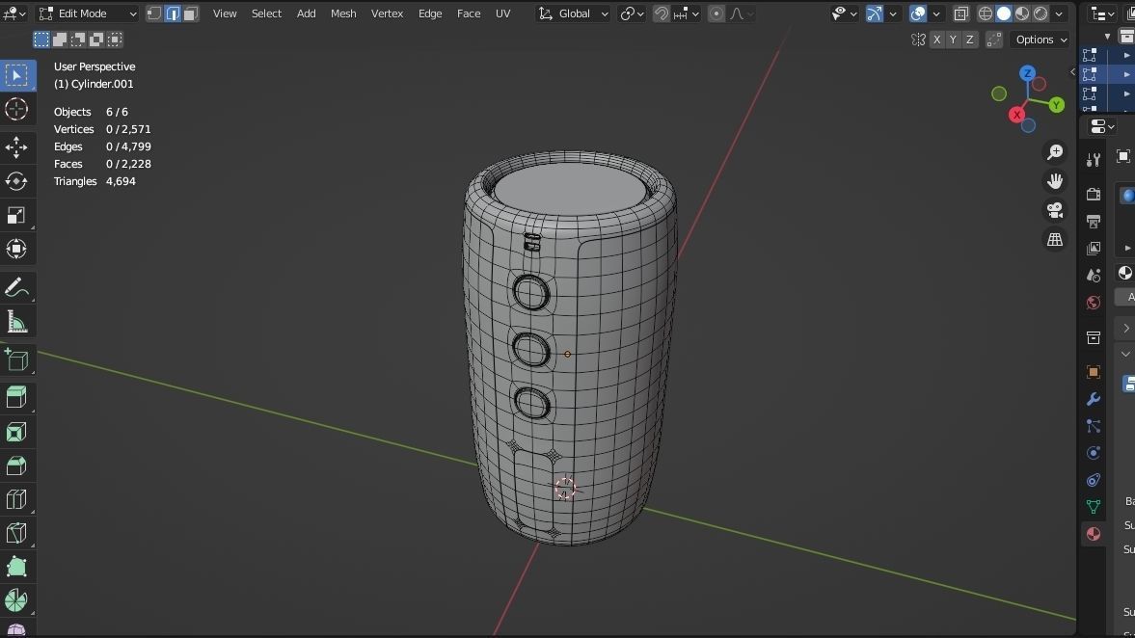Screen dimensions: 1135x638
Task: Click the X axis gizmo handle
Action: [1016, 115]
